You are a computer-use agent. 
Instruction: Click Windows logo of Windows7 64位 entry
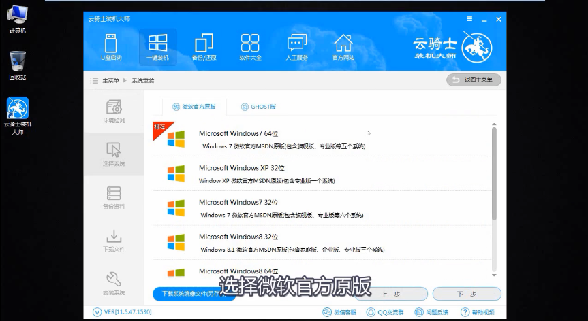pos(176,139)
